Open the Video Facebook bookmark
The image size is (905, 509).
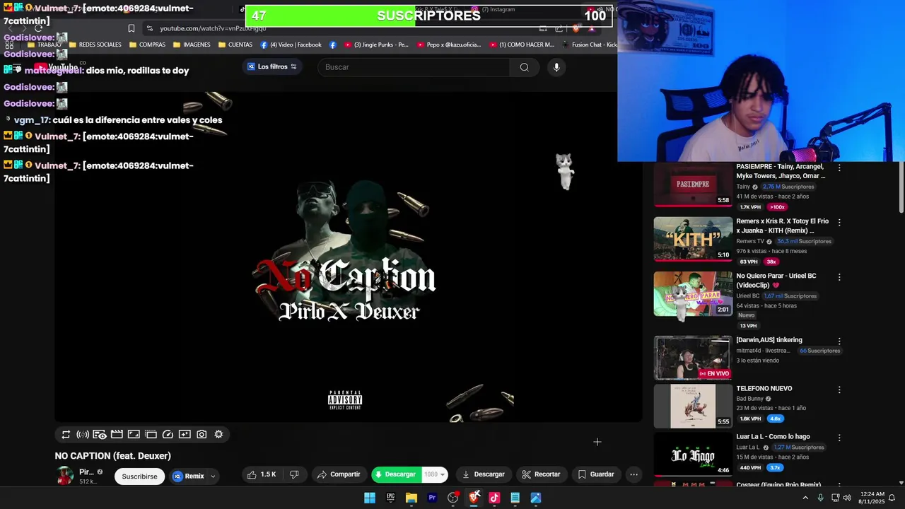coord(291,45)
